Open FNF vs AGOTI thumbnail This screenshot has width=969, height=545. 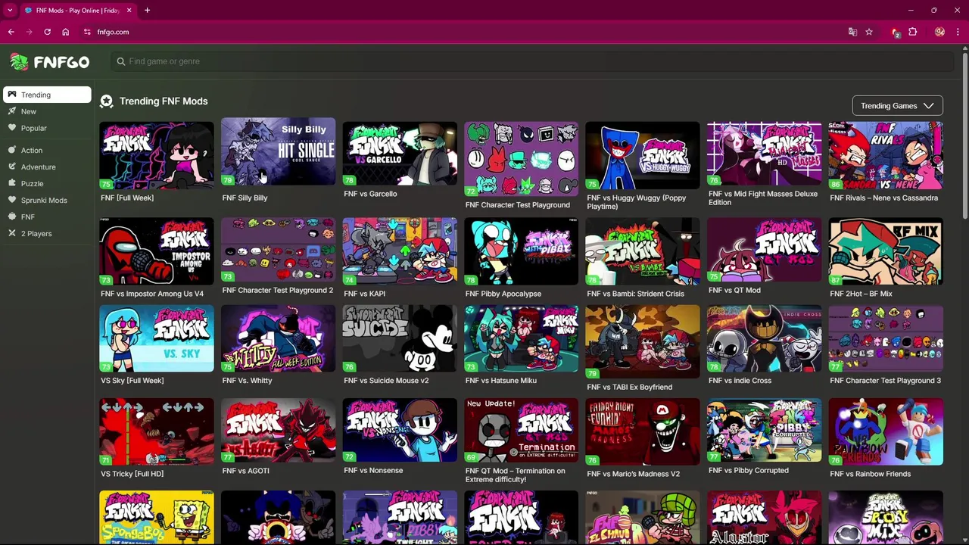[278, 430]
